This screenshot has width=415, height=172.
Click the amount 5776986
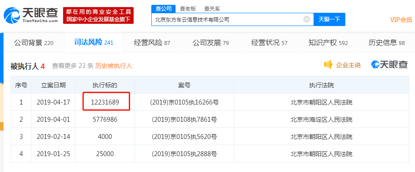click(x=105, y=120)
